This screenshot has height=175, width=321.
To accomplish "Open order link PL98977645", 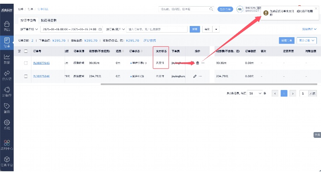I will [x=41, y=63].
